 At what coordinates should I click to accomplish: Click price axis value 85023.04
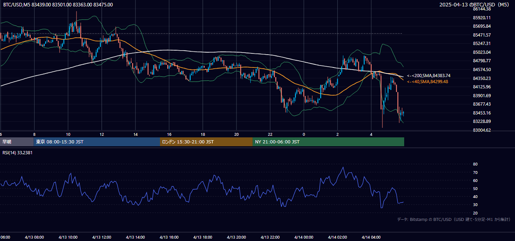click(x=482, y=52)
